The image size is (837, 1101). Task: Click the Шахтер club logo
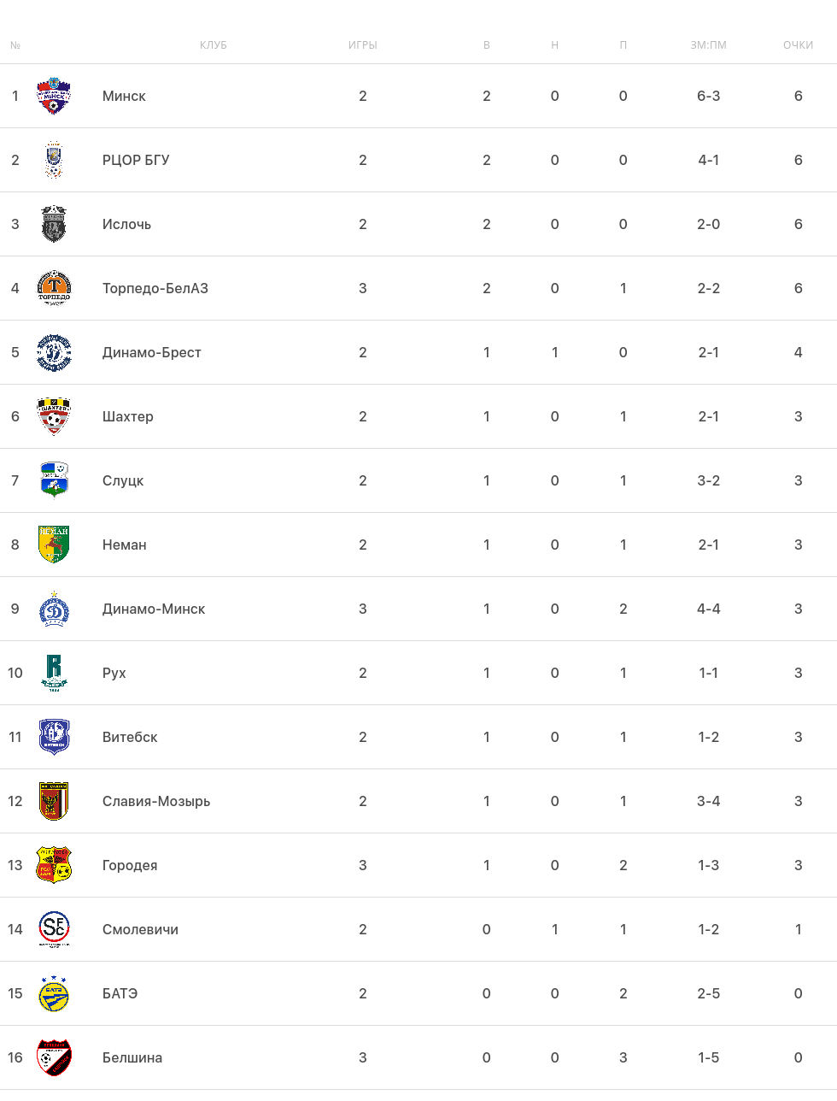[x=54, y=416]
